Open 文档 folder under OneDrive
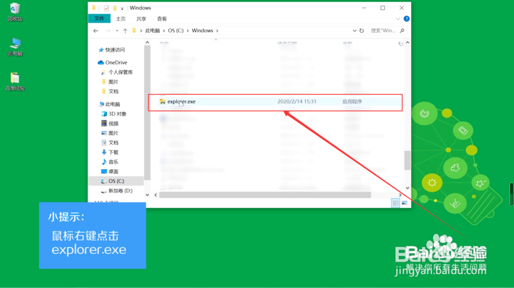Viewport: 514px width, 288px height. (110, 91)
